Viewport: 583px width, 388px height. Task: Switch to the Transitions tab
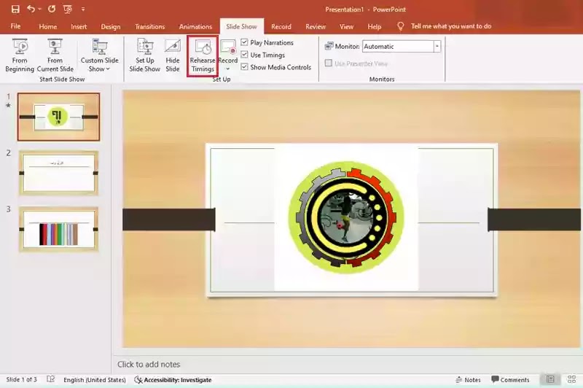coord(150,26)
